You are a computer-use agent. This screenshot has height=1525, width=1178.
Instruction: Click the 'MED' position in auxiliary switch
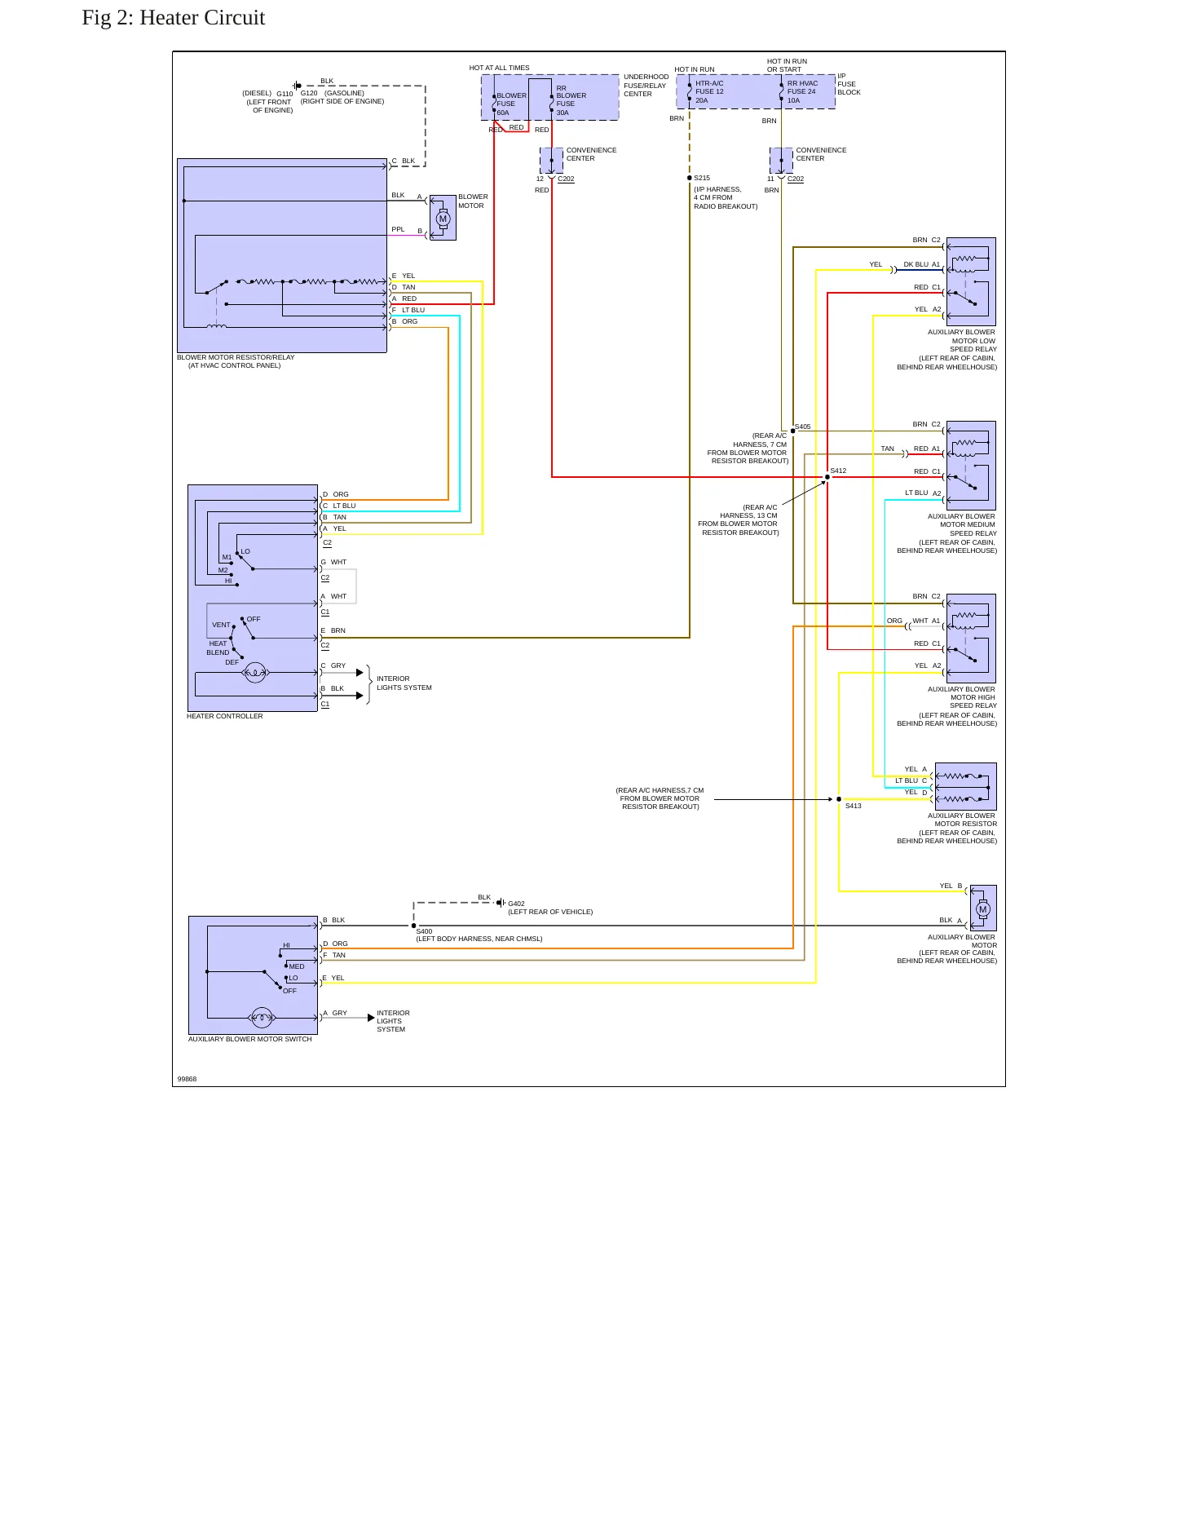[x=297, y=966]
